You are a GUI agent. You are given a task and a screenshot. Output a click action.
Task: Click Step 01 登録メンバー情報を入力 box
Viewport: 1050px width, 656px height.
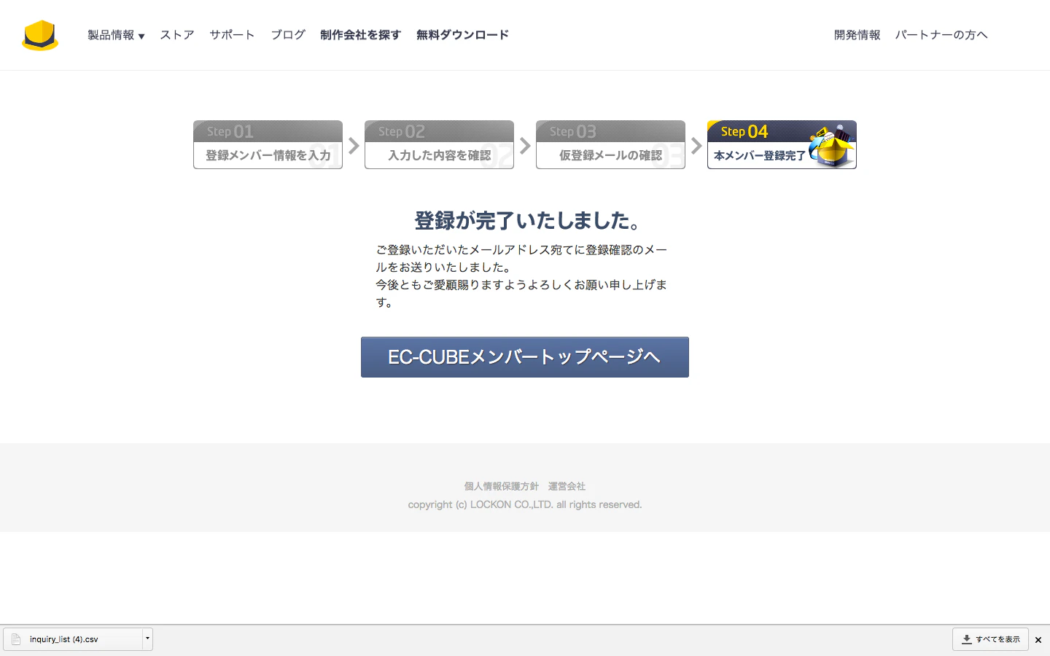coord(268,144)
